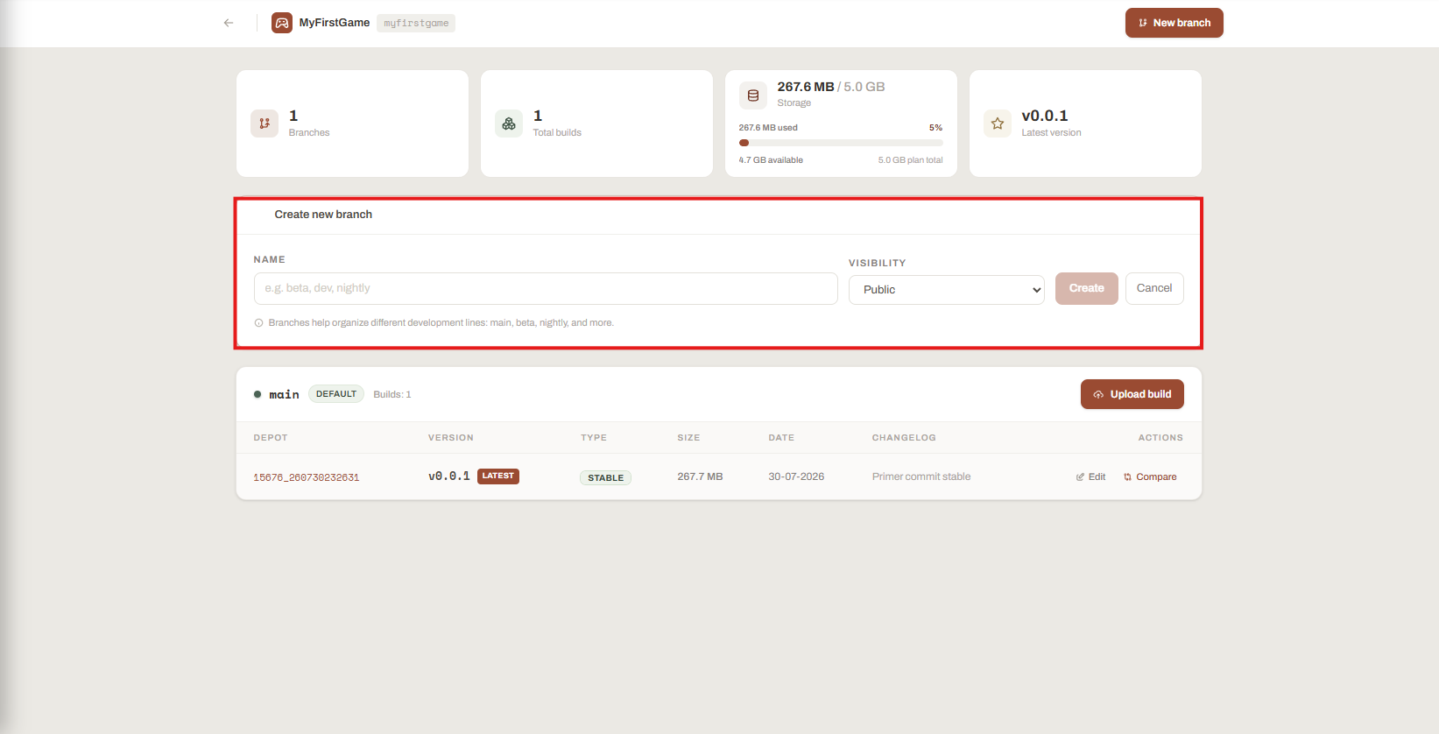Click the green dot next to main branch
Screen dimensions: 1439x734
[x=257, y=394]
